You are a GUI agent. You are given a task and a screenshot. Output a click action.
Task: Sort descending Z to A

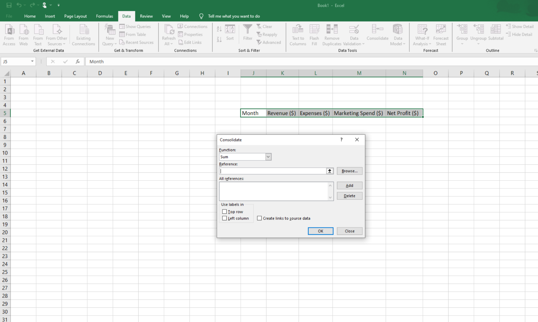219,39
